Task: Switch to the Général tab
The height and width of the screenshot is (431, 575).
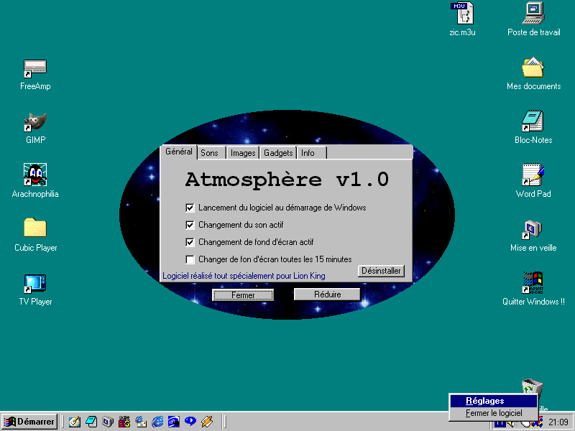Action: point(178,152)
